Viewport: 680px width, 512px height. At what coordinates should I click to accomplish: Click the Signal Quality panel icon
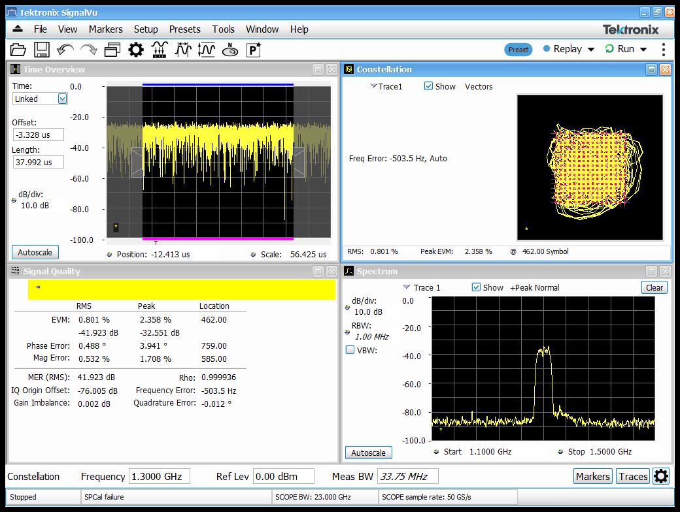click(x=15, y=271)
